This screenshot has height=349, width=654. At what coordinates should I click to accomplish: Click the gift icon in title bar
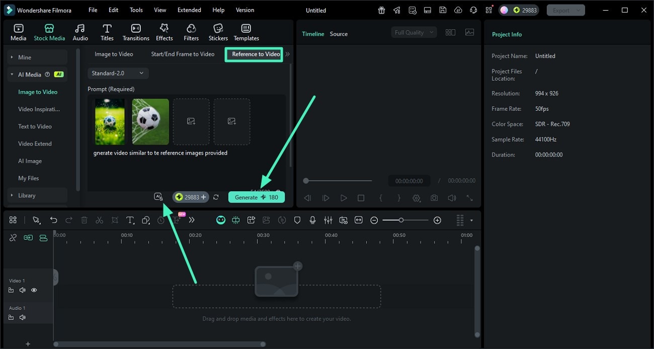382,10
